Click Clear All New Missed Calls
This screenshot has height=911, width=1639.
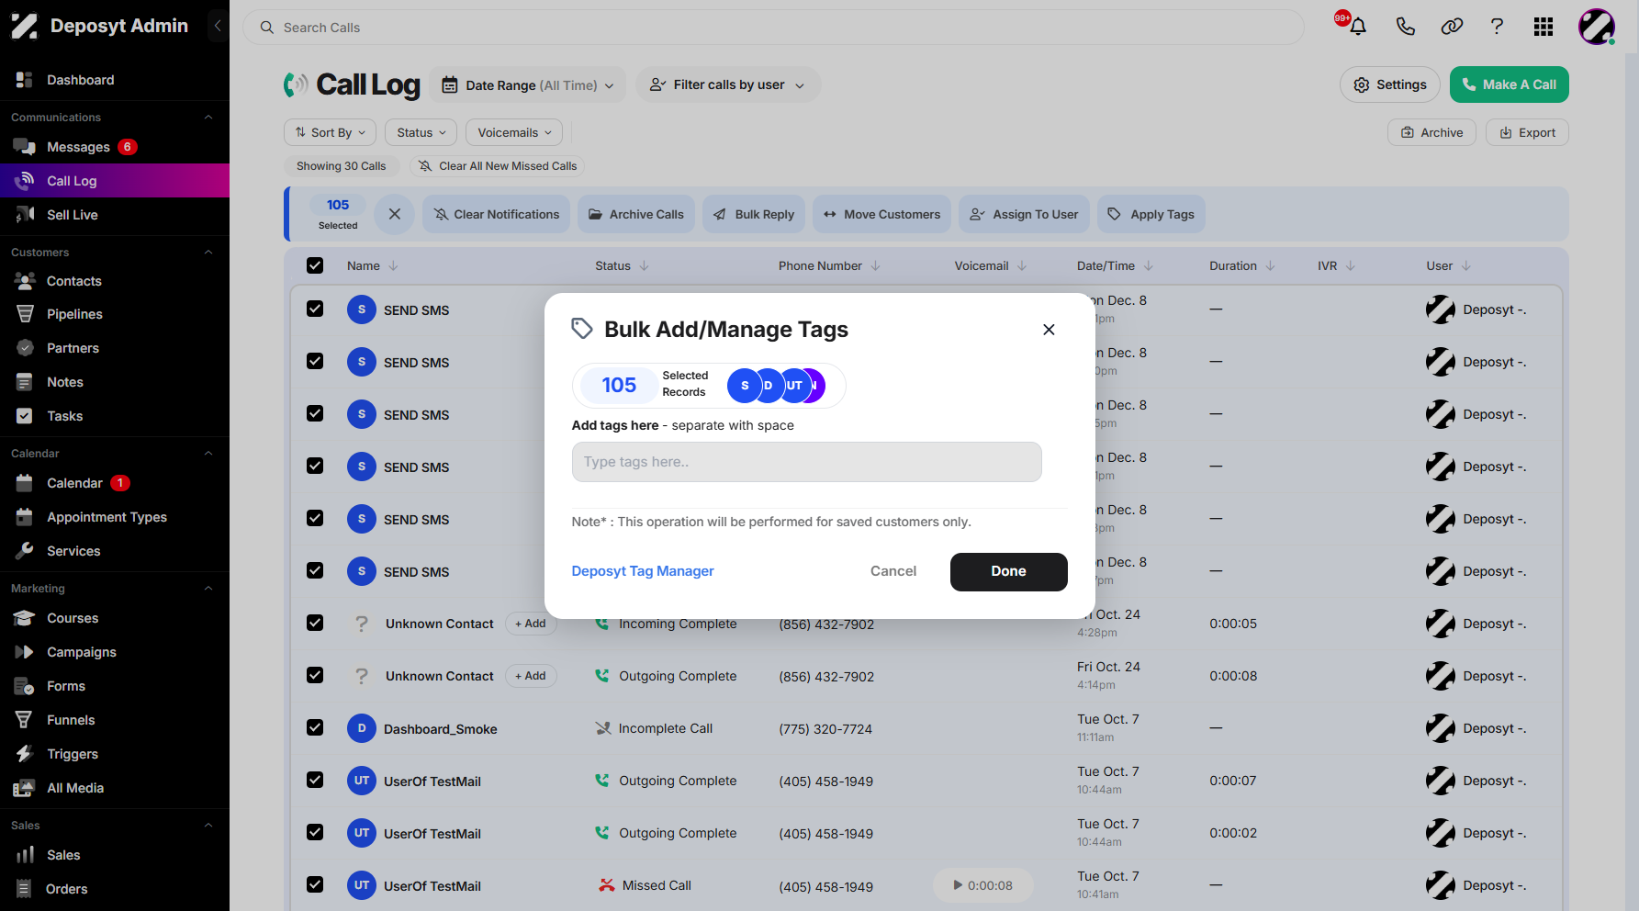click(497, 166)
